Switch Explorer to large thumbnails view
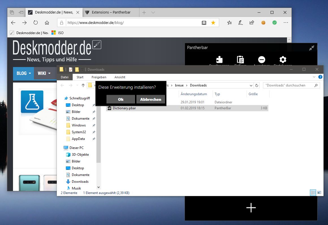This screenshot has height=225, width=328. [x=319, y=193]
